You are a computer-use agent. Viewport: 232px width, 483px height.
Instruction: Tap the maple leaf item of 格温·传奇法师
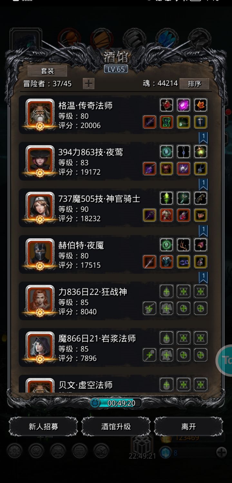click(x=200, y=105)
